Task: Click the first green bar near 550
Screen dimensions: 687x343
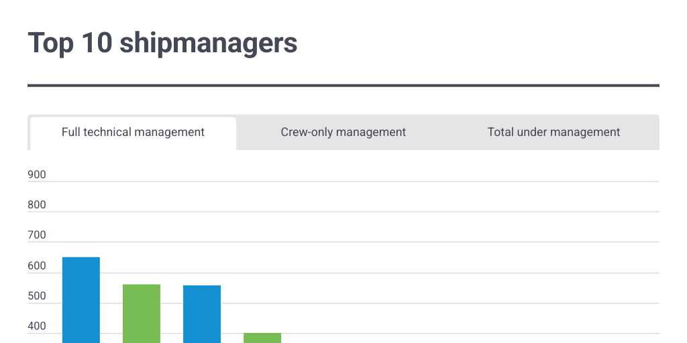Action: (x=142, y=314)
